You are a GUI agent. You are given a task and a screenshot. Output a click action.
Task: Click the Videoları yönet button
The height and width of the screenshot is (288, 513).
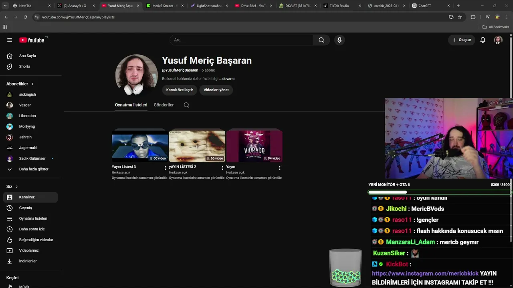(216, 90)
